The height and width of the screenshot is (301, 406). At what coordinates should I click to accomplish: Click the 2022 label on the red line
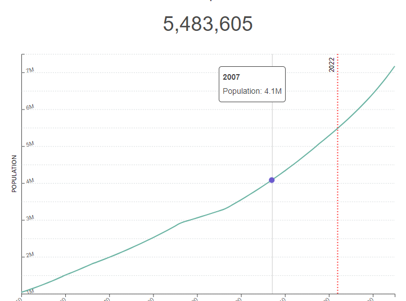(x=332, y=64)
